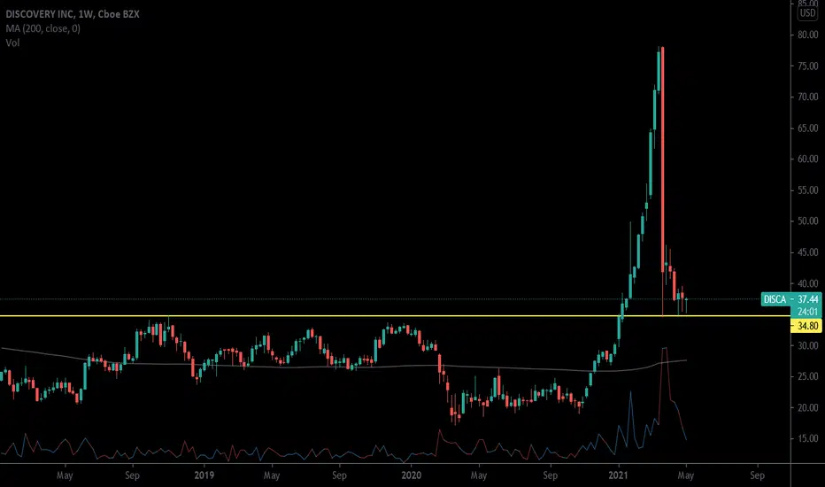Screen dimensions: 825x487
Task: Select the gray 200 moving average line
Action: click(342, 367)
